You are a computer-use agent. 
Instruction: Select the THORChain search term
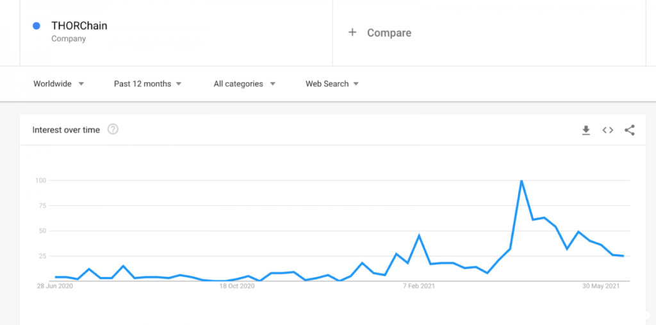[79, 26]
